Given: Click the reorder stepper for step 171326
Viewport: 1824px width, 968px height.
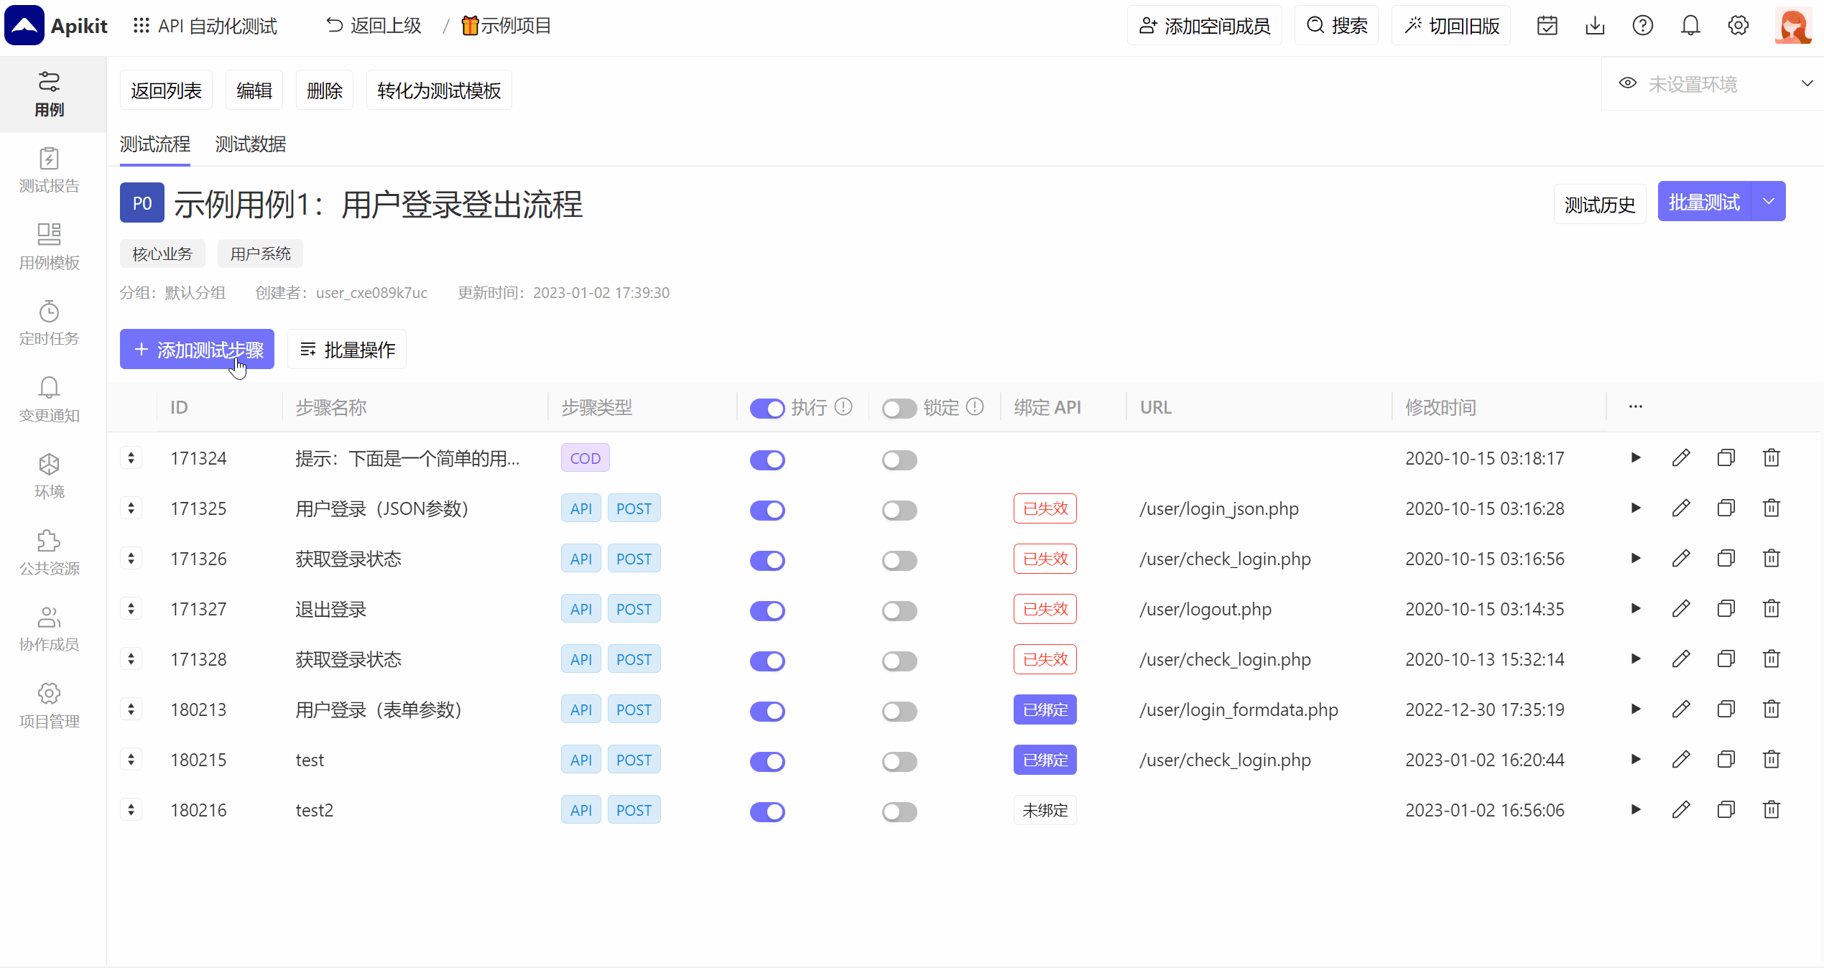Looking at the screenshot, I should point(131,559).
